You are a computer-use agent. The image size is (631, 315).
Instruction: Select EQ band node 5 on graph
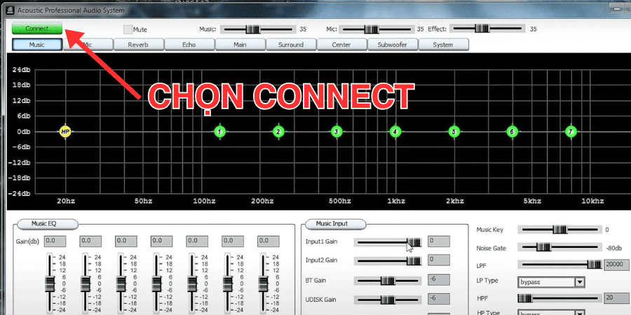coord(454,132)
